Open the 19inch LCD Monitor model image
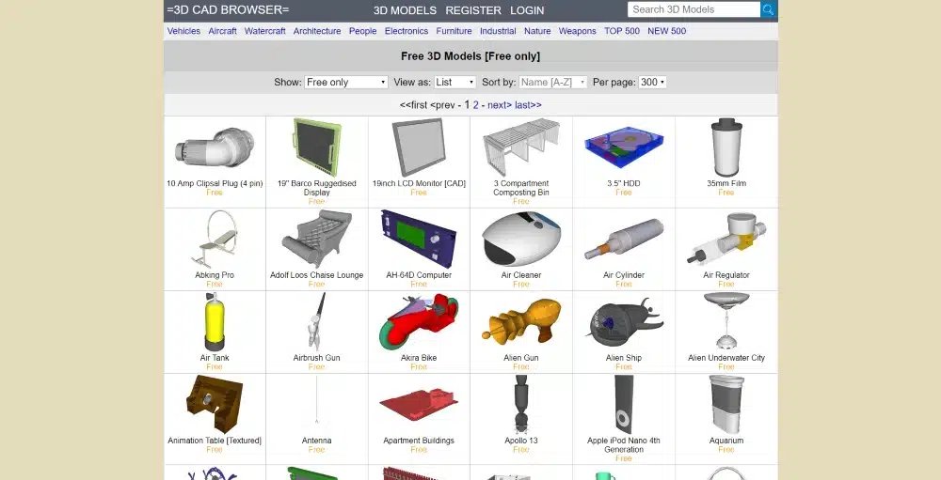 pos(419,147)
